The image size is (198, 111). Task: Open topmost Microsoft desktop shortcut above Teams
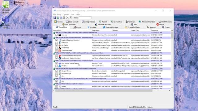pyautogui.click(x=6, y=7)
